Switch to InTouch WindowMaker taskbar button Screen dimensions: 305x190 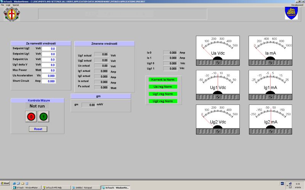pos(27,187)
